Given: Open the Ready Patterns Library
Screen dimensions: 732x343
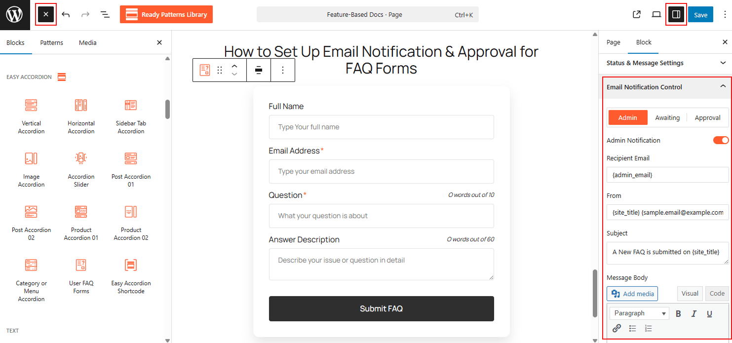Looking at the screenshot, I should coord(166,14).
